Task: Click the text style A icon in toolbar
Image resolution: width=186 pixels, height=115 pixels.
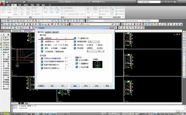Action: 120,28
